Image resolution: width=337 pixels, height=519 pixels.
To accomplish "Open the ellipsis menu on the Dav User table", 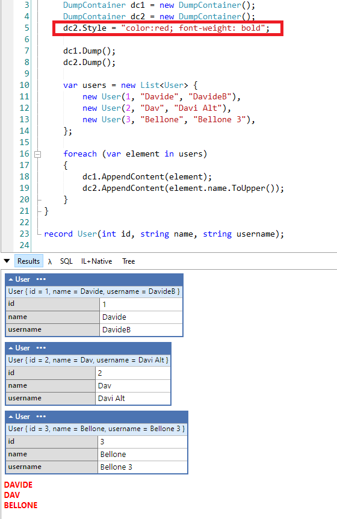I will [41, 347].
